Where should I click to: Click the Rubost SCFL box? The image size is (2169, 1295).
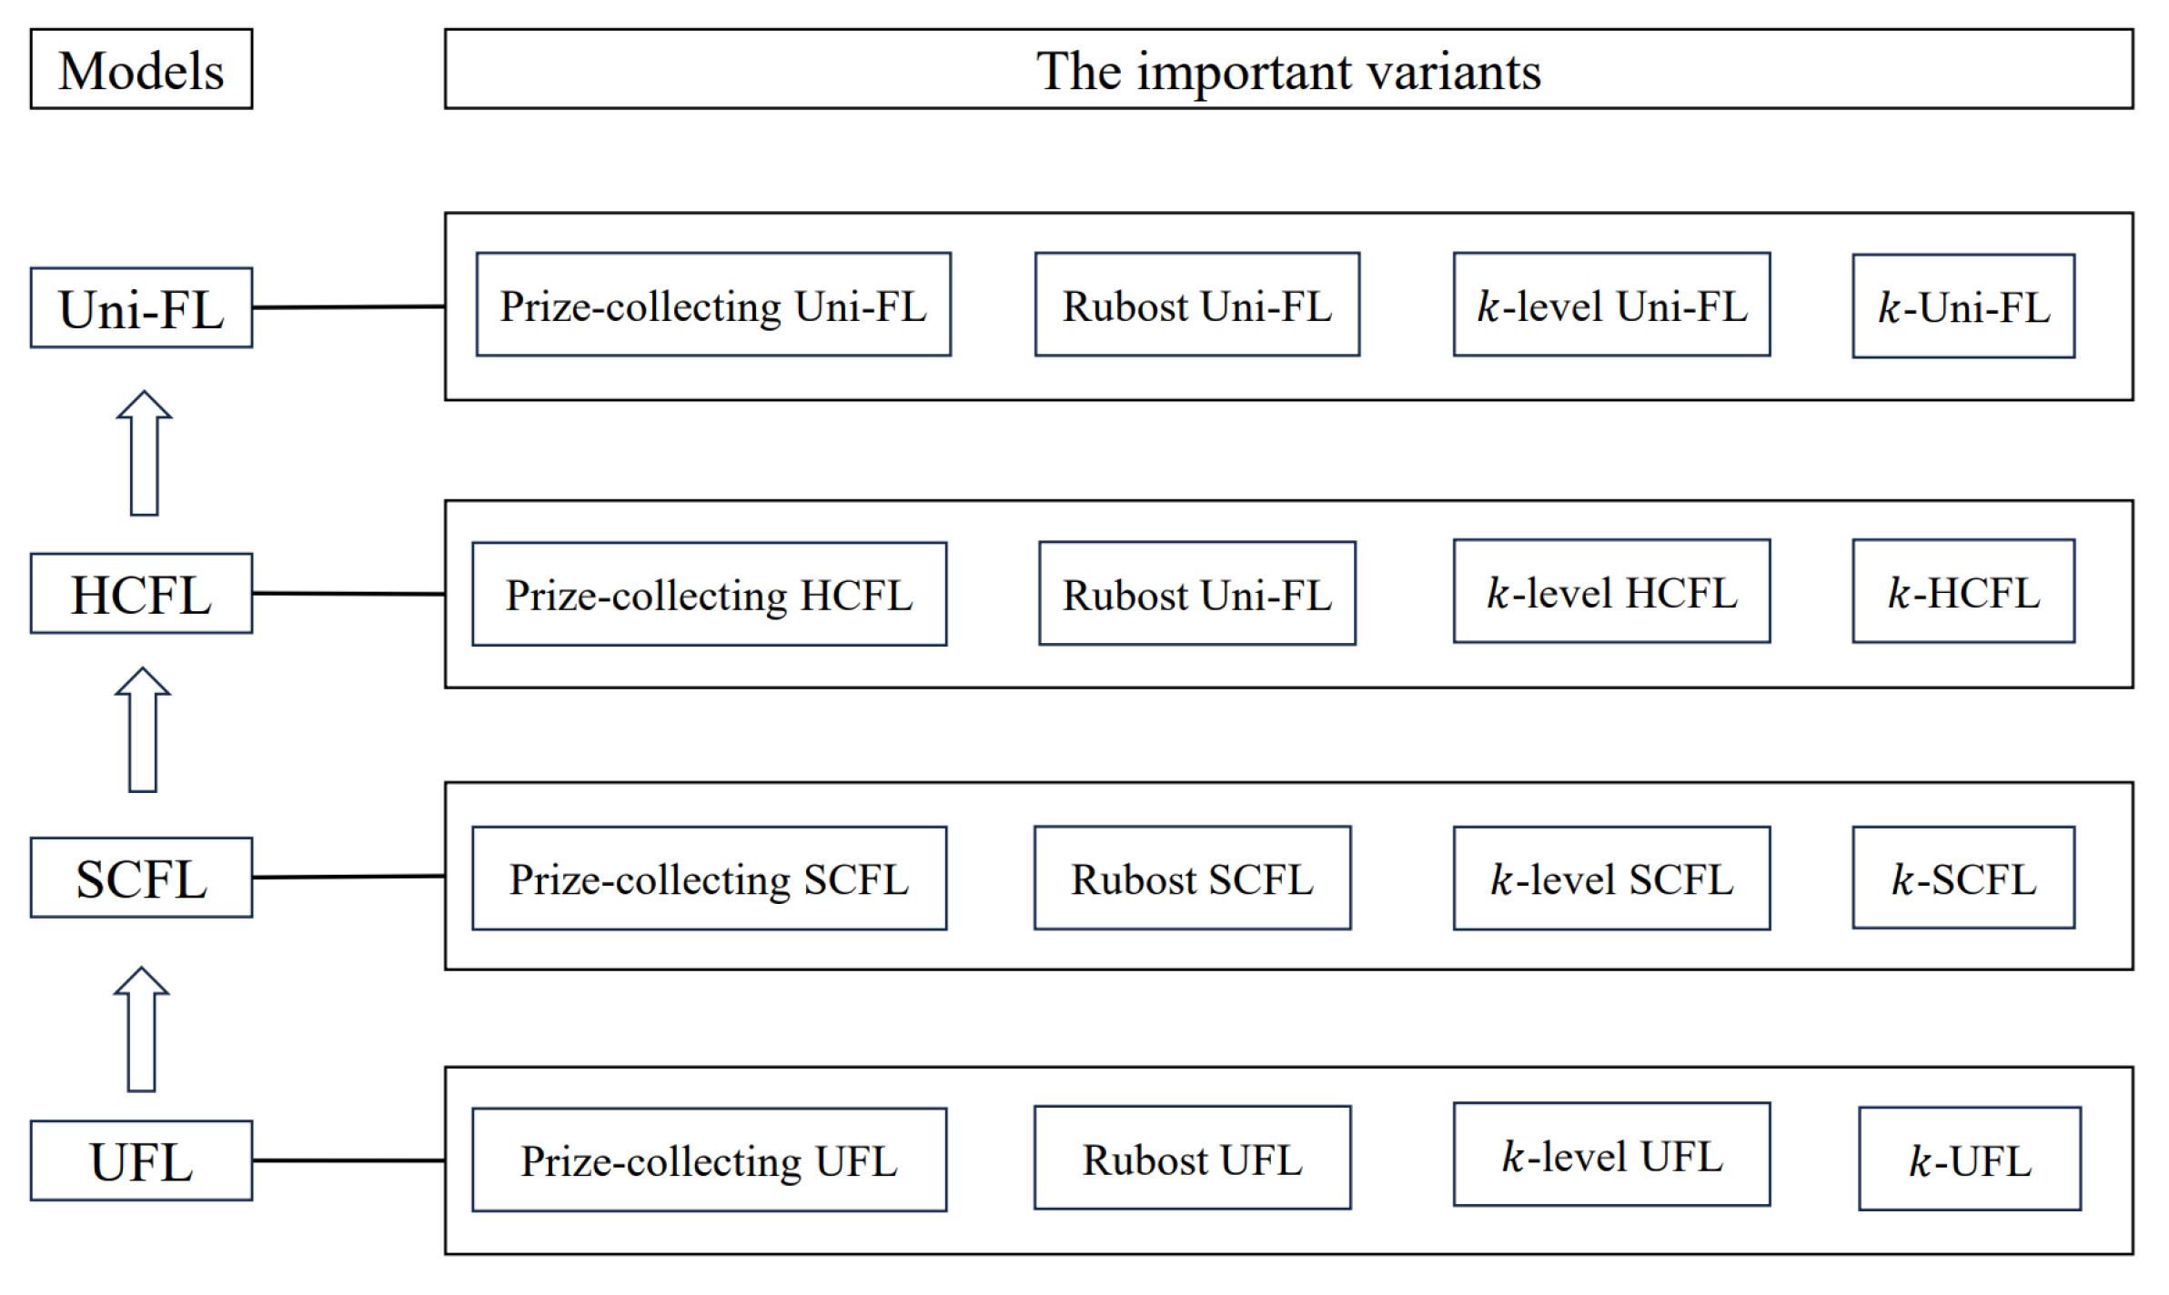(x=1192, y=878)
